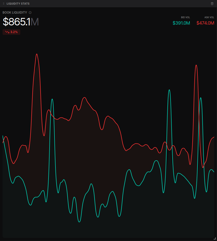The image size is (217, 241).
Task: Click the $865.1M book liquidity figure
Action: tap(21, 22)
